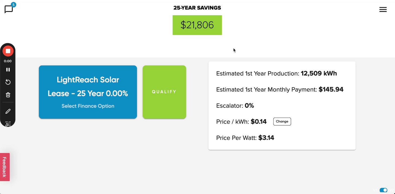This screenshot has height=194, width=395.
Task: Click the Escalator 0% line
Action: click(235, 106)
